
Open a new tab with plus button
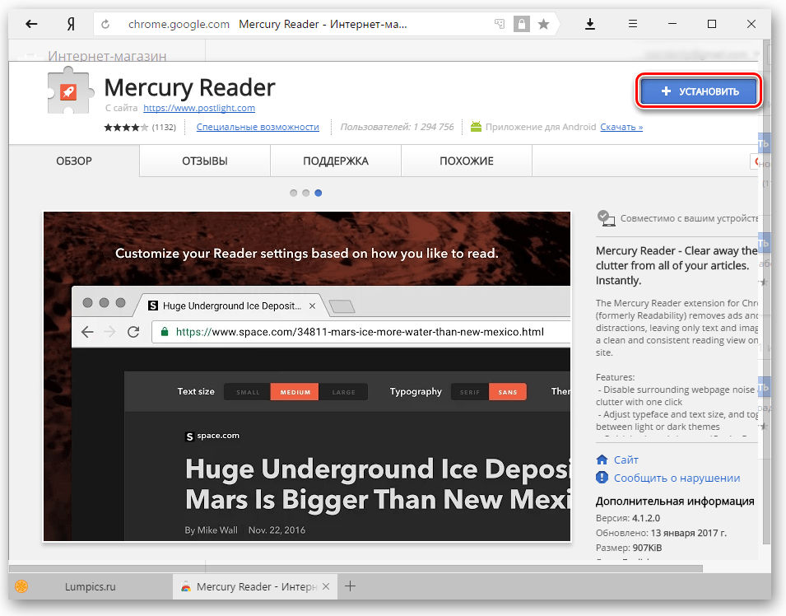click(x=351, y=586)
